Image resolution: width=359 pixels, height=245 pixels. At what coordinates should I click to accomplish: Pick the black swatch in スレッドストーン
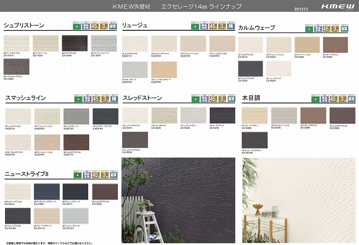pos(222,115)
